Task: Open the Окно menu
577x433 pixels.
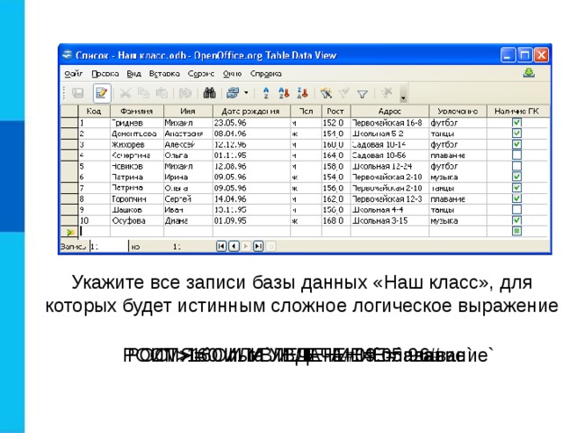Action: [x=233, y=74]
